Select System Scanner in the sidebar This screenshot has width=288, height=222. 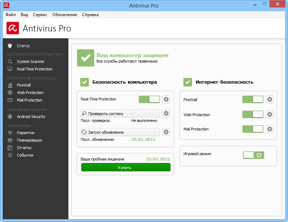coord(31,61)
